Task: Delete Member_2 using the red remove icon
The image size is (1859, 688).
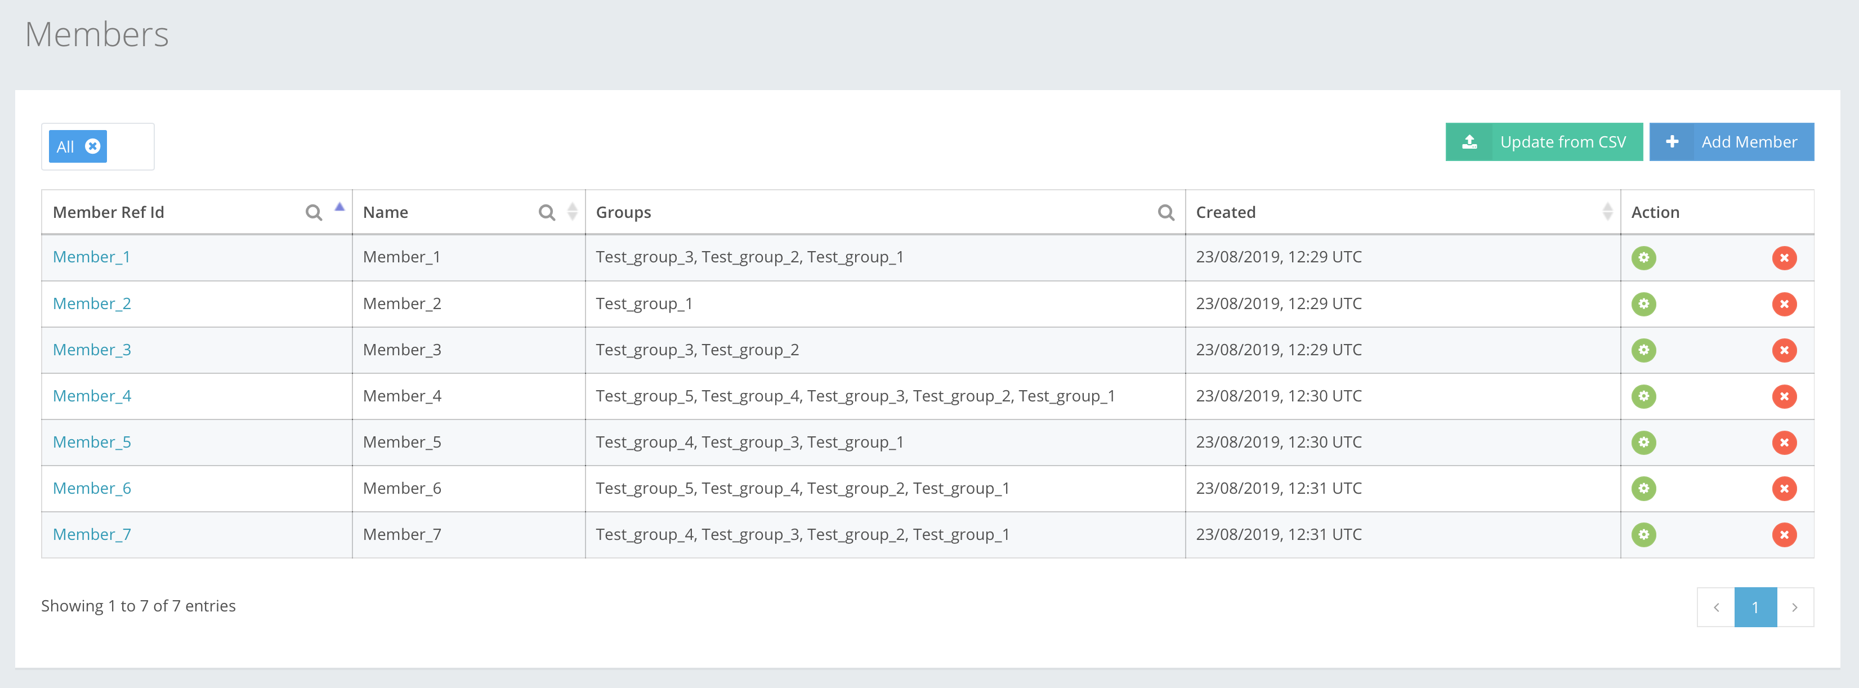Action: point(1785,304)
